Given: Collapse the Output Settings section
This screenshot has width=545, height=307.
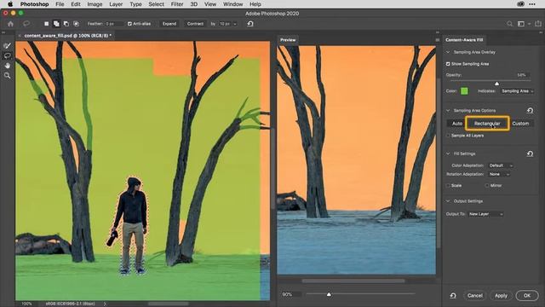Looking at the screenshot, I should (x=448, y=201).
